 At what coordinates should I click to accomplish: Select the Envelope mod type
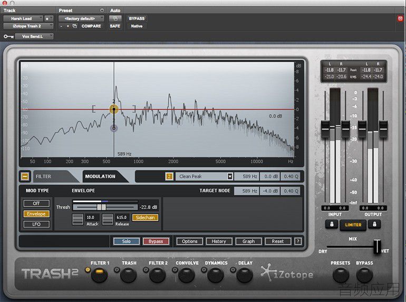pyautogui.click(x=36, y=214)
